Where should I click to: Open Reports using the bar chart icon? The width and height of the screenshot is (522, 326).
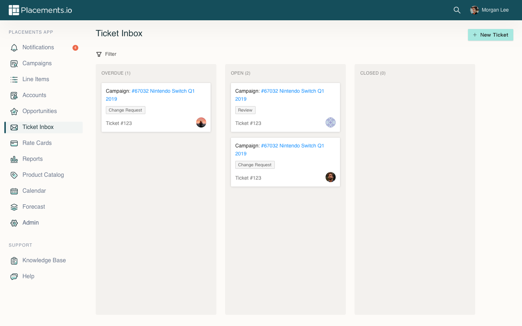point(14,159)
